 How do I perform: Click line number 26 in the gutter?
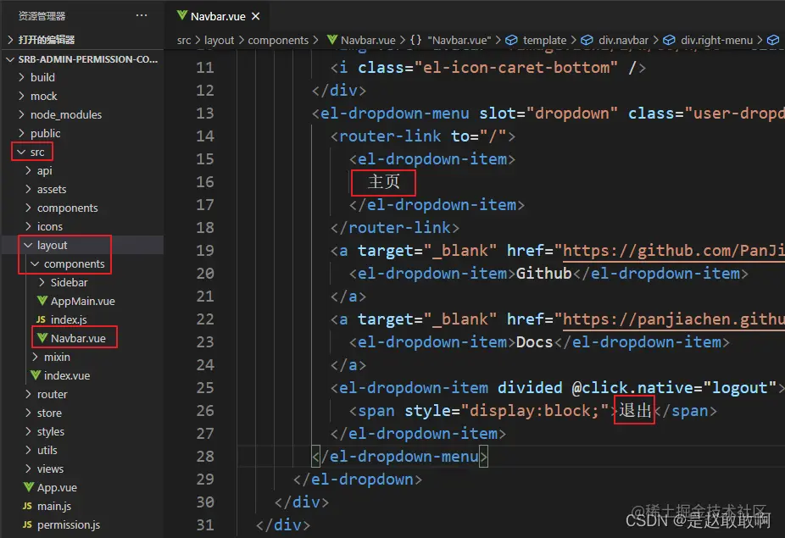coord(205,411)
